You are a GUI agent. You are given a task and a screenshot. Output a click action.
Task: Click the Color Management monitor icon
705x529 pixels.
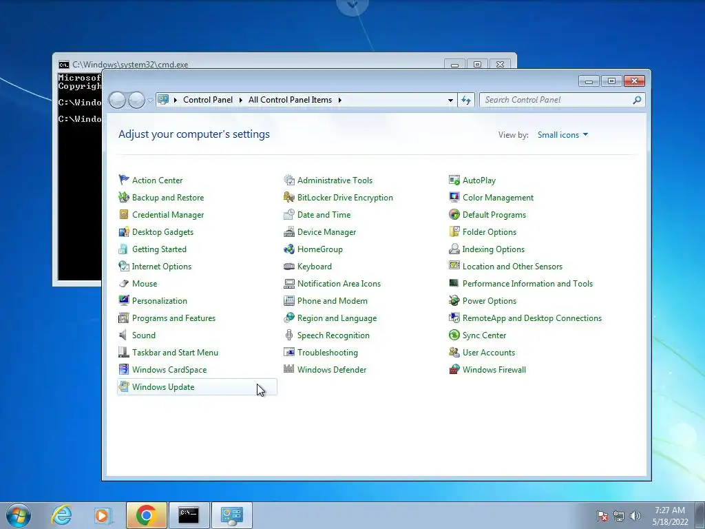pos(454,197)
